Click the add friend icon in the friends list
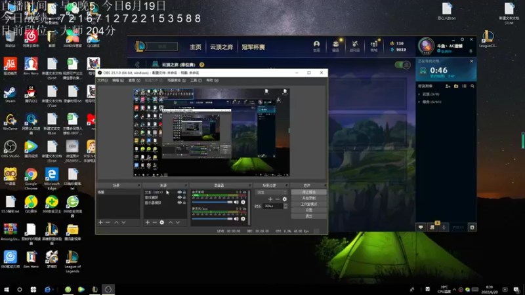Image resolution: width=525 pixels, height=295 pixels. pos(448,86)
